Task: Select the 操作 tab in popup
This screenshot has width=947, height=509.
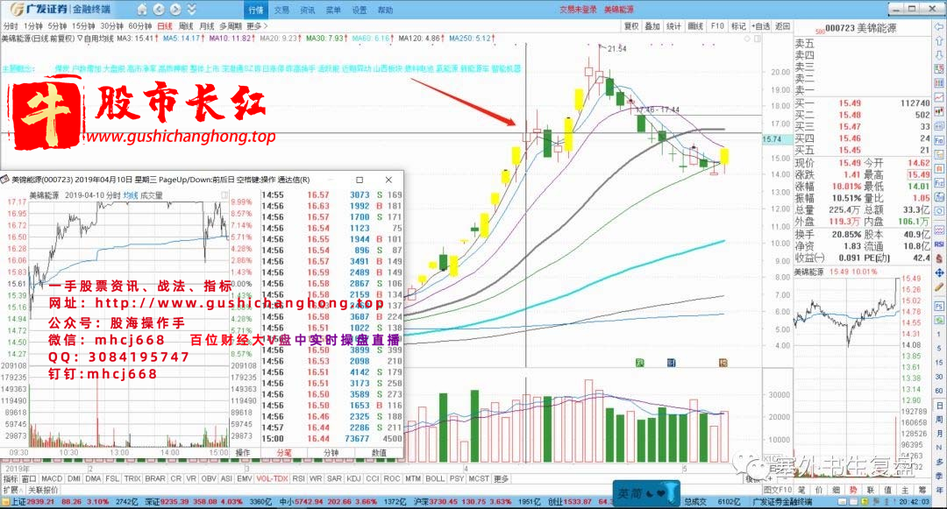Action: (x=243, y=452)
